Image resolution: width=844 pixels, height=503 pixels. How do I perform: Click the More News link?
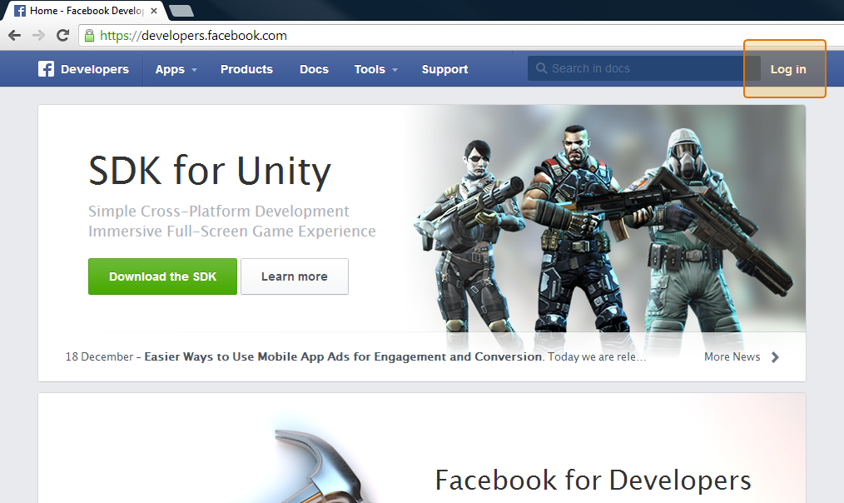click(x=732, y=356)
